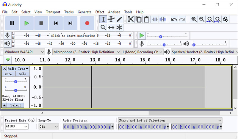Cut selection with the scissors icon
The width and height of the screenshot is (238, 139).
131,19
